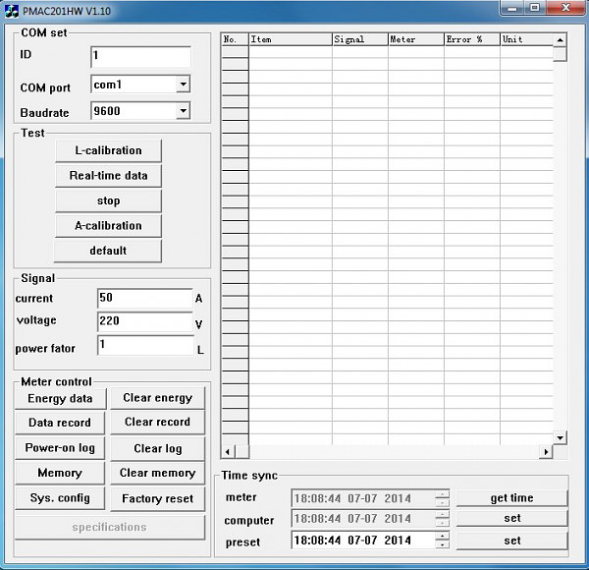
Task: Open Energy data
Action: coord(61,399)
